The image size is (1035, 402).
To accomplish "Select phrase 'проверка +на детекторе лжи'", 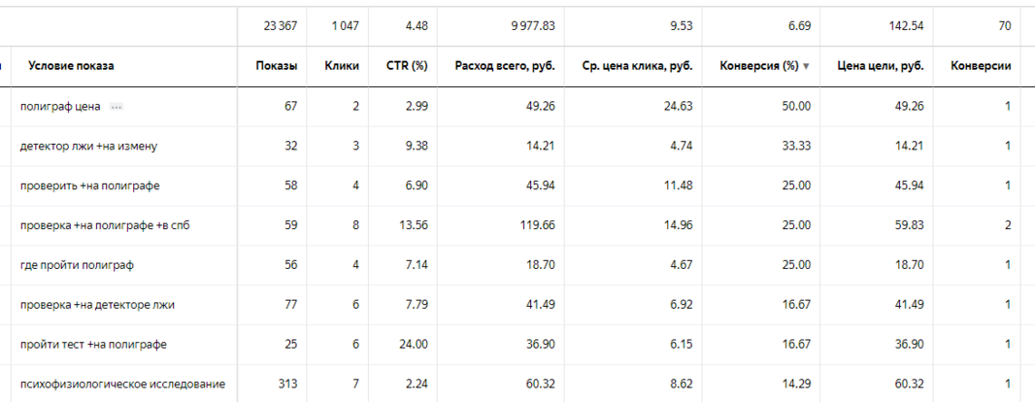I will coord(98,305).
